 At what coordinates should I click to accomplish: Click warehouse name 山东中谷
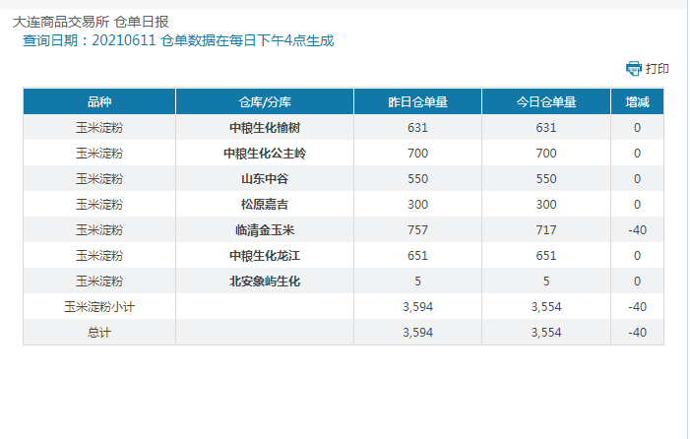pos(265,179)
